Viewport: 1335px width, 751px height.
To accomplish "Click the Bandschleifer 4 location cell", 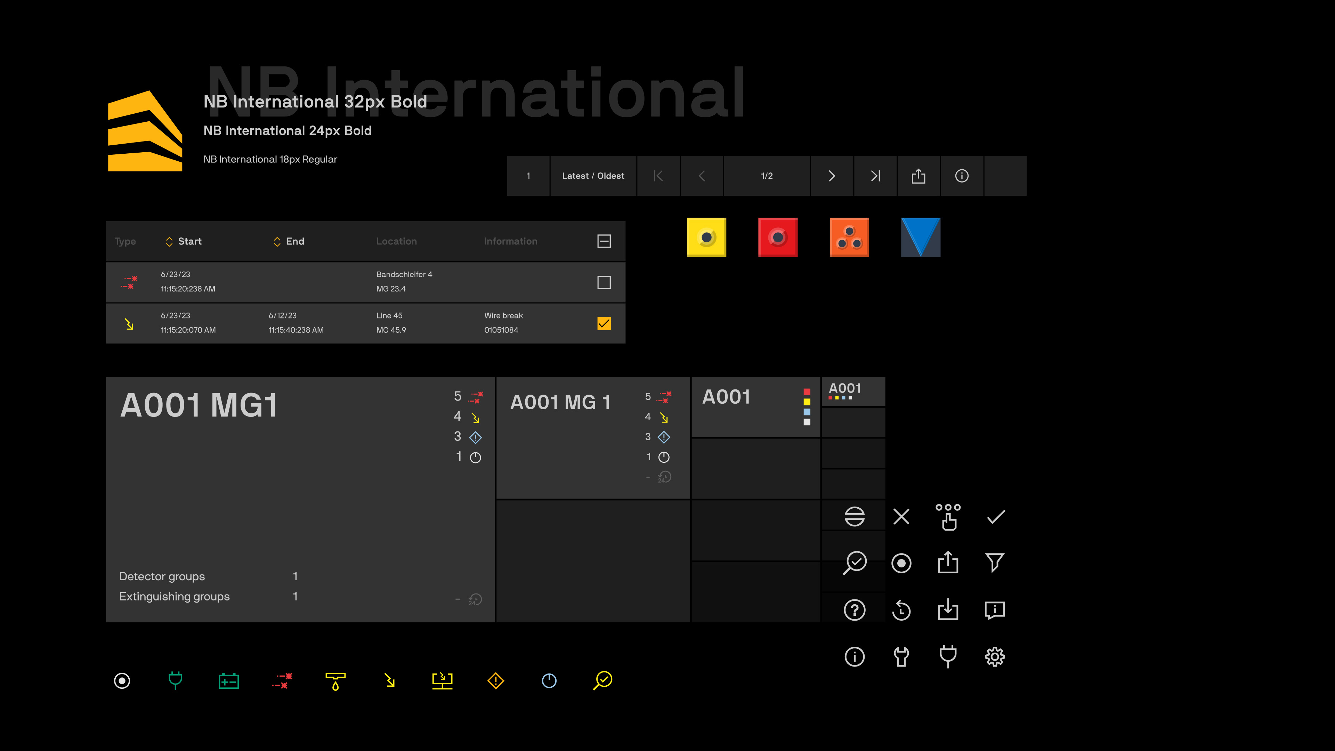I will 404,281.
